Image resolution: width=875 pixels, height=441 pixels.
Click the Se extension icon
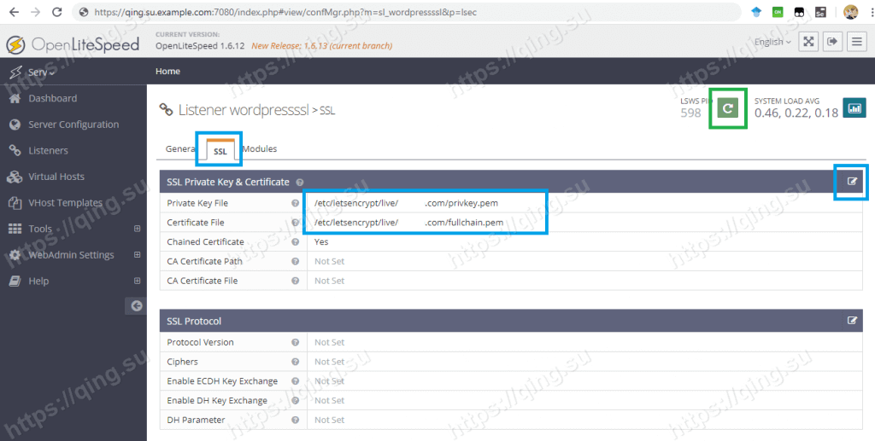[x=820, y=12]
